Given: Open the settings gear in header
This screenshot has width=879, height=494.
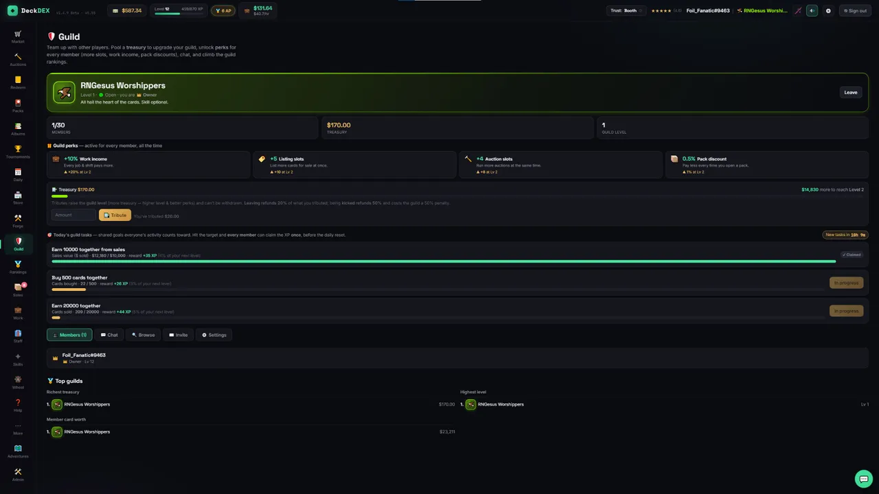Looking at the screenshot, I should tap(828, 10).
